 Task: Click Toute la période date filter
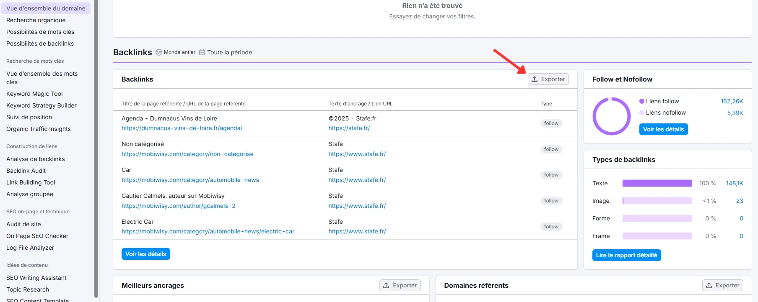point(226,52)
